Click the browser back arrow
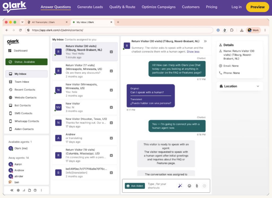The height and width of the screenshot is (198, 272). coord(7,30)
